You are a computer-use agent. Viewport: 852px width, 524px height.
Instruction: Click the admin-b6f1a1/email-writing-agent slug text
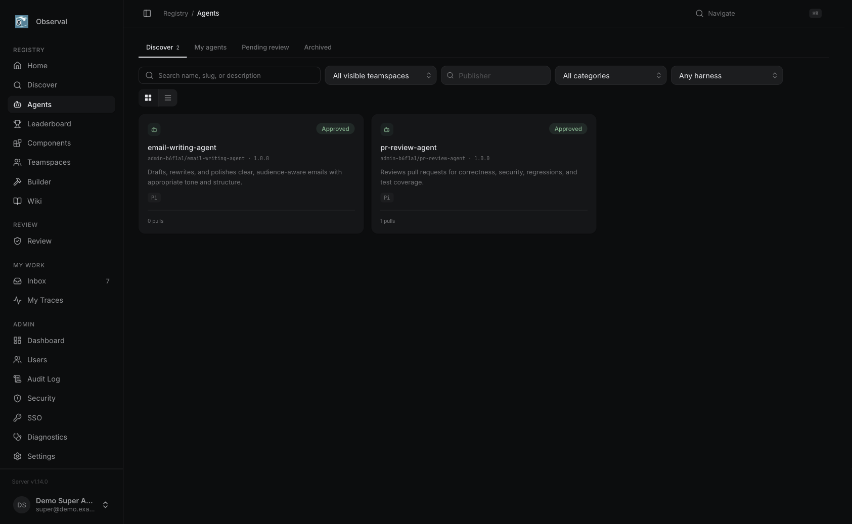point(196,158)
